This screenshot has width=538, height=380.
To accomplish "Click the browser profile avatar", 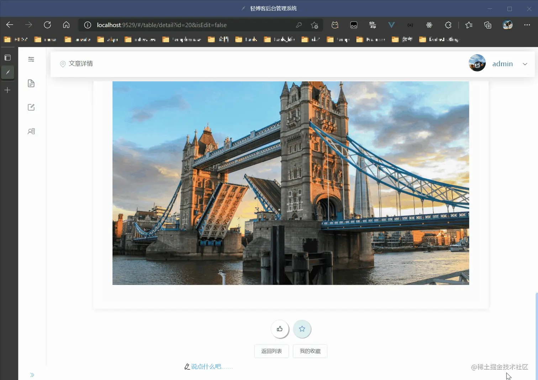I will [508, 25].
